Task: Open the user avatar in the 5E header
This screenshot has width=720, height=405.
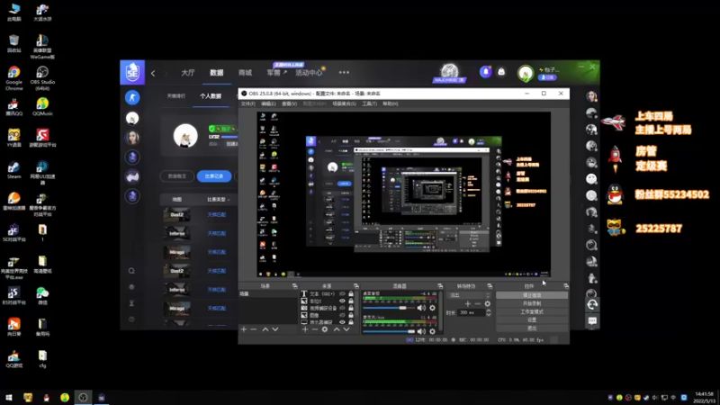Action: pyautogui.click(x=526, y=73)
